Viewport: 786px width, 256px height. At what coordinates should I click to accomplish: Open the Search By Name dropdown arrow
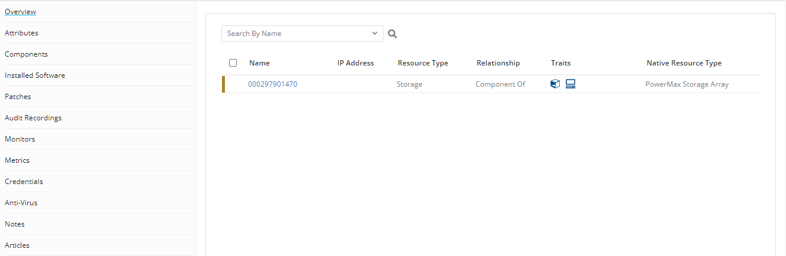point(375,34)
